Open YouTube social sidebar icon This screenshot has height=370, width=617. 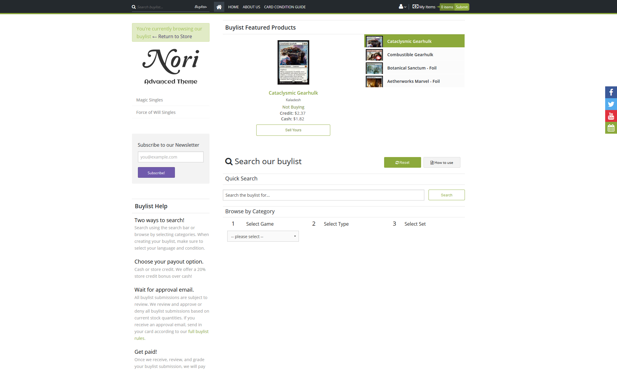611,116
